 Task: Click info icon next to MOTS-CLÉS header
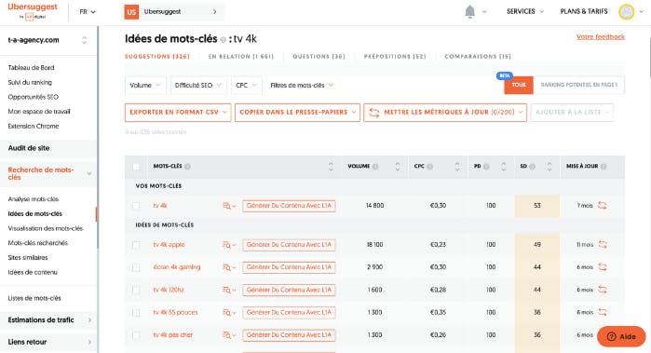click(187, 167)
